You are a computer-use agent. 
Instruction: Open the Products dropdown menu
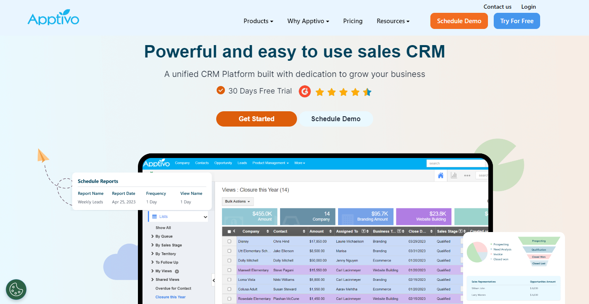click(258, 21)
